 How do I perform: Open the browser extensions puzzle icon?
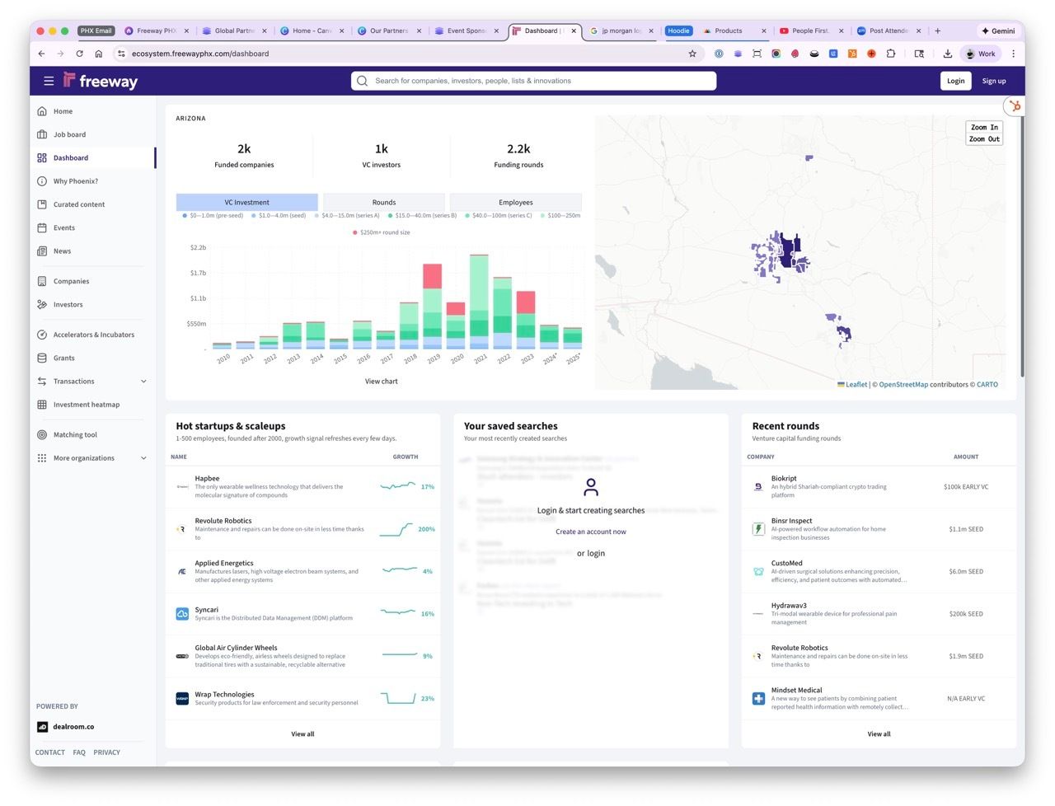click(891, 54)
